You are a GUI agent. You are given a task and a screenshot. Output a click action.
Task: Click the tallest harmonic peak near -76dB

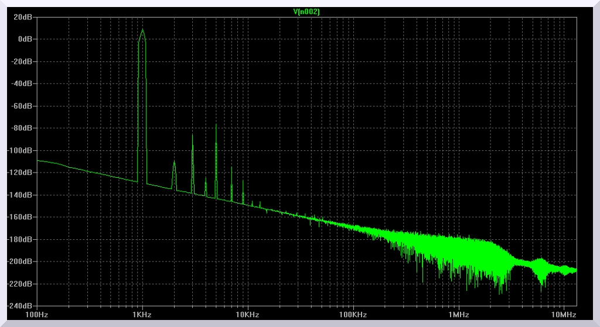pos(216,125)
